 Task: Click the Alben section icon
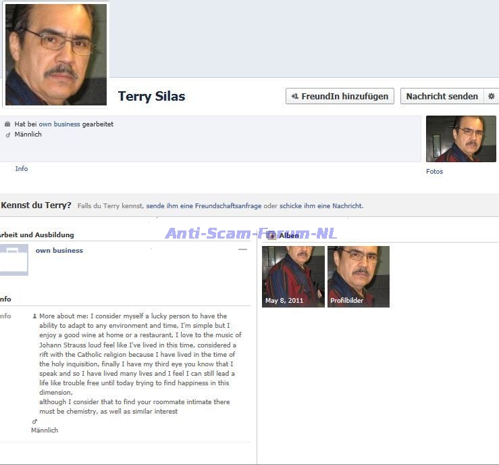point(271,236)
